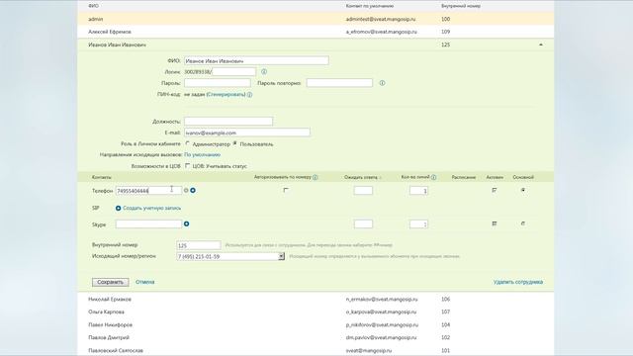Screen dimensions: 633x356
Task: Click Кол-во линий field in Телефон row
Action: point(418,191)
